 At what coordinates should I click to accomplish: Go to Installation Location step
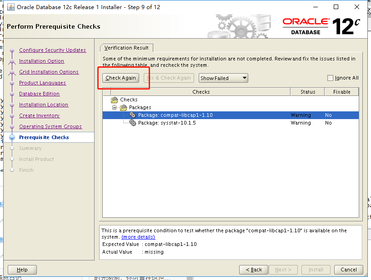(44, 105)
